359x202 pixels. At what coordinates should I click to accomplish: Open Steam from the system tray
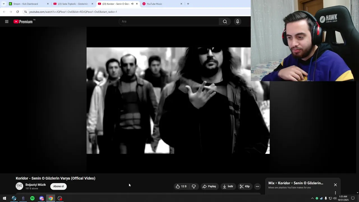[321, 198]
